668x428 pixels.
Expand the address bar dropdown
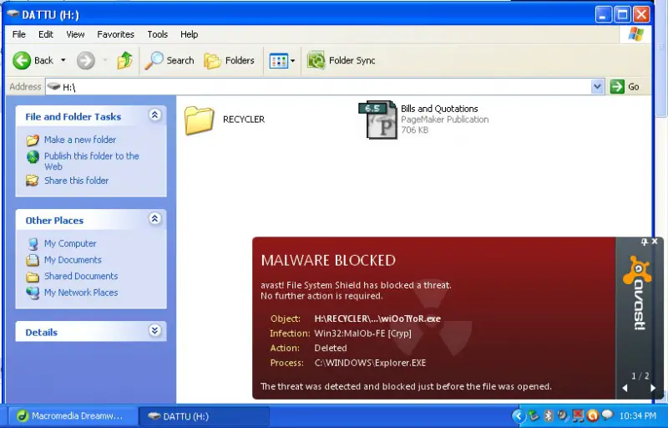[597, 87]
